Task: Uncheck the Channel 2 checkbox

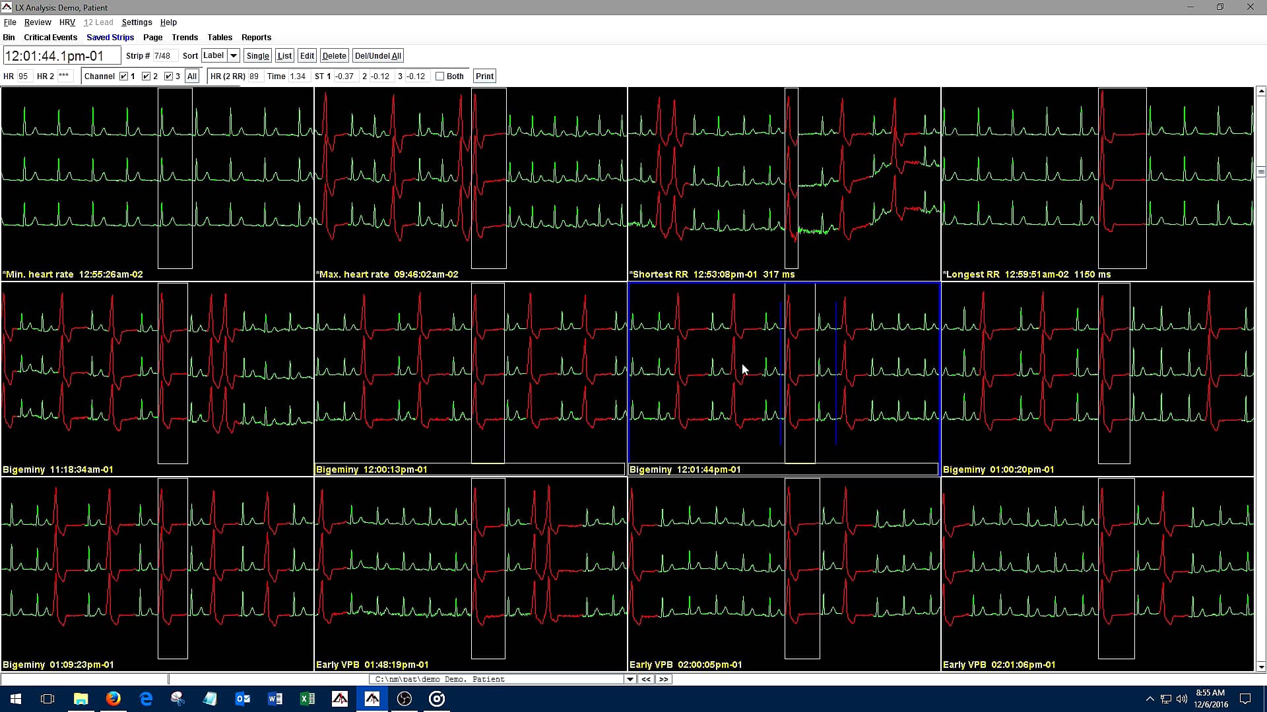Action: point(147,76)
